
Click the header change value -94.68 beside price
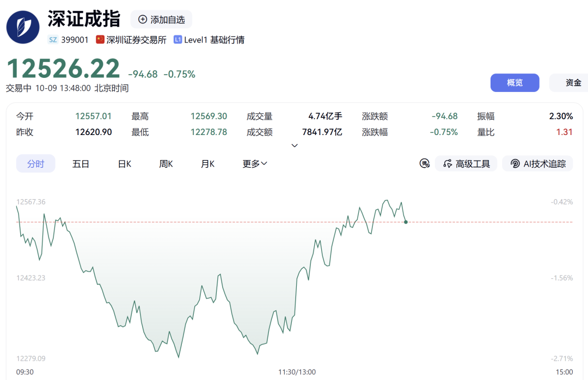(x=143, y=74)
